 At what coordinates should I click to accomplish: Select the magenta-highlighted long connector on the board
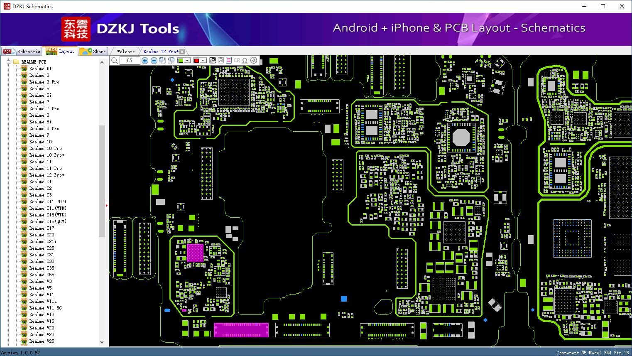[241, 330]
